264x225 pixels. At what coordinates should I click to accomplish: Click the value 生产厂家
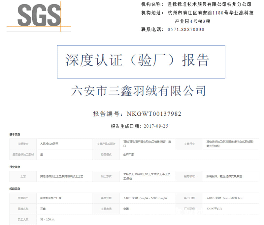click(129, 155)
